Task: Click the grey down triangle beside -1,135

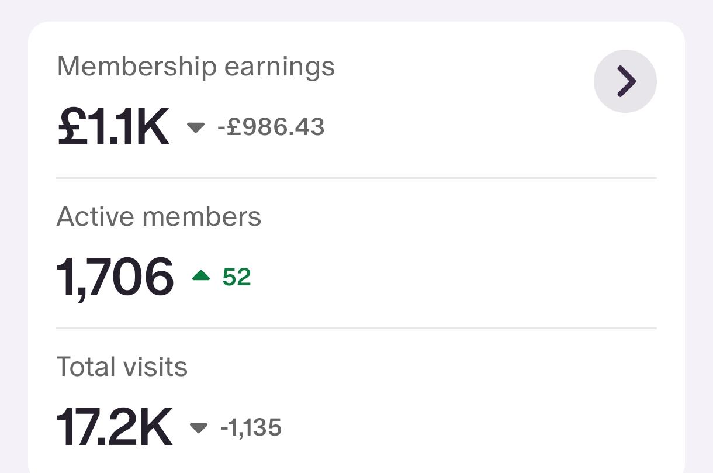Action: click(199, 428)
